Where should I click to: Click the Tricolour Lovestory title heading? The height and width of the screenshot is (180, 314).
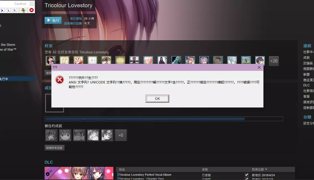pos(68,5)
